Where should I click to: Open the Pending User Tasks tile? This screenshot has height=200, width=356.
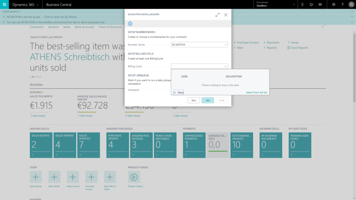point(300,145)
